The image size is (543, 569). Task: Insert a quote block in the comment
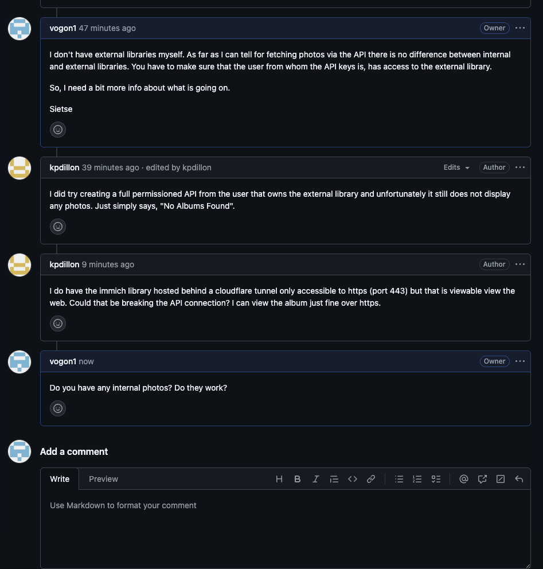[334, 479]
